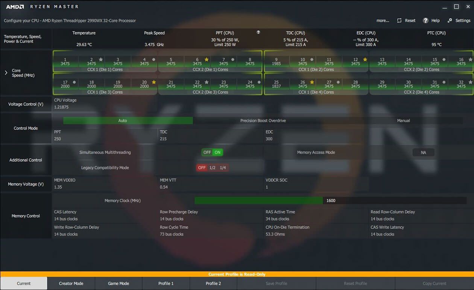474x290 pixels.
Task: Click the RAS Active Time 34 bus clocks value
Action: (277, 219)
